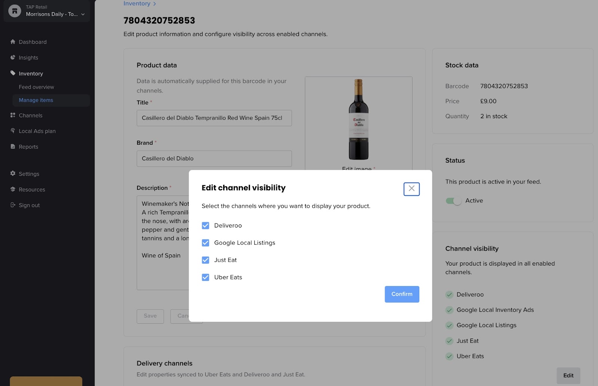The image size is (598, 386).
Task: Click the Settings gear icon
Action: pyautogui.click(x=13, y=173)
